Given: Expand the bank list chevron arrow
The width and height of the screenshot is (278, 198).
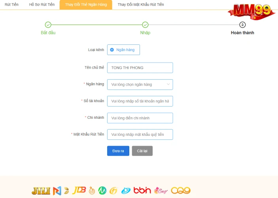Looking at the screenshot, I should tap(168, 84).
